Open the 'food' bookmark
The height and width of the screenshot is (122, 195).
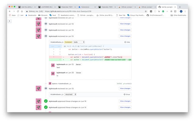pos(53,15)
